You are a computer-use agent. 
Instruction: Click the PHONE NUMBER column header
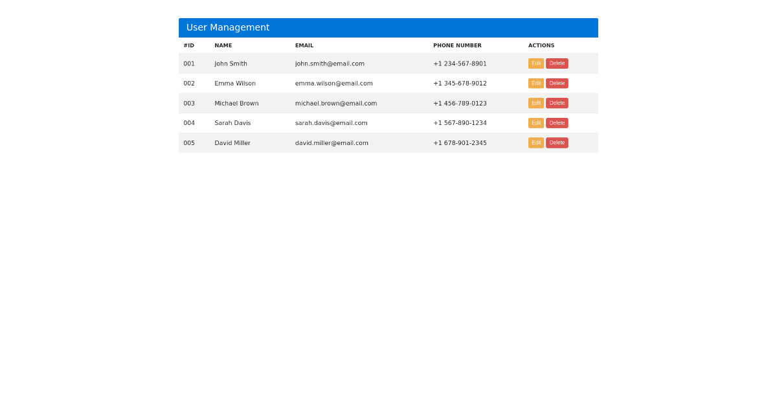pyautogui.click(x=458, y=45)
